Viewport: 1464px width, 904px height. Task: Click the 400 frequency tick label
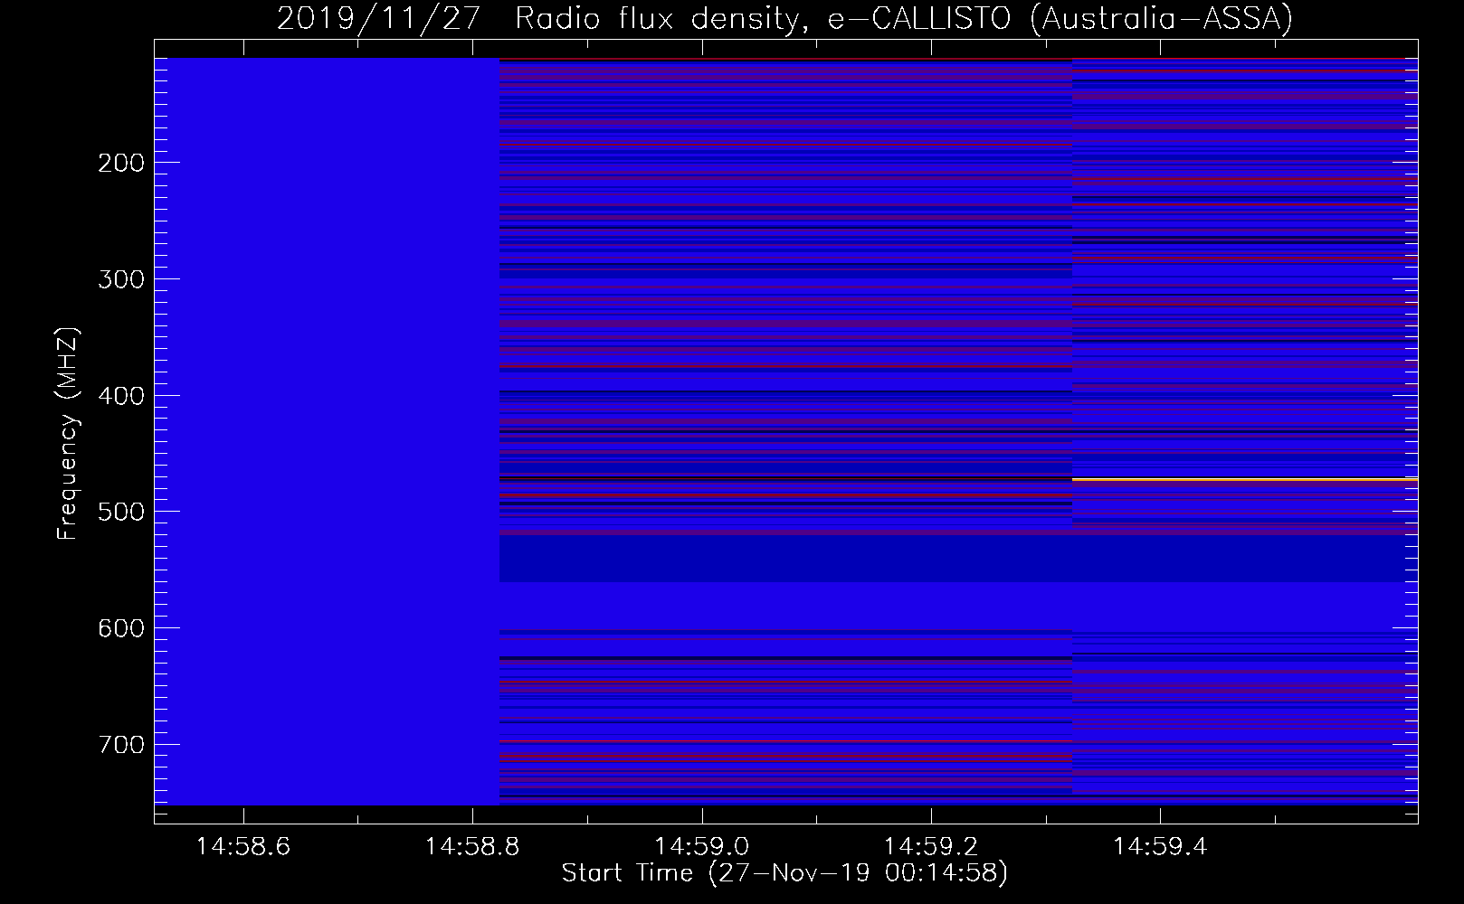tap(120, 396)
